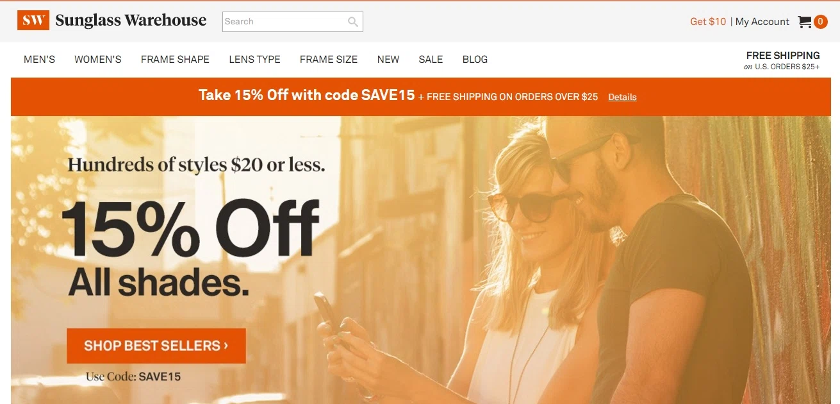The image size is (840, 404).
Task: Open the MEN'S menu
Action: click(x=40, y=59)
